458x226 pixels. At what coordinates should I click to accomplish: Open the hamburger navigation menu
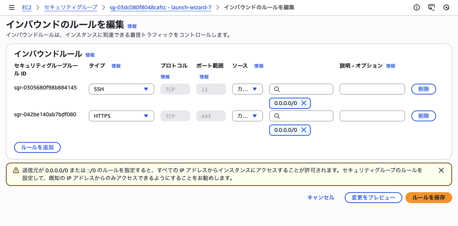[x=12, y=7]
